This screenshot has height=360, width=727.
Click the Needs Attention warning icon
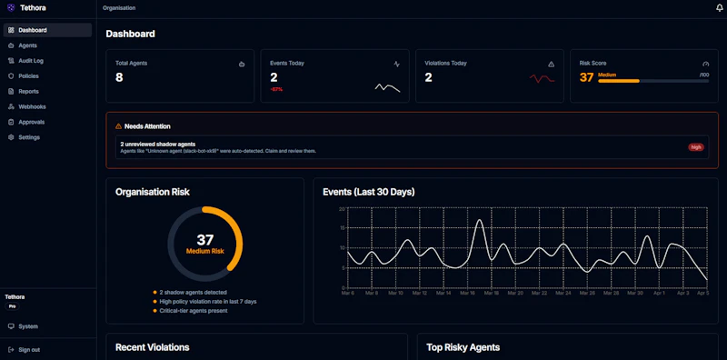119,126
